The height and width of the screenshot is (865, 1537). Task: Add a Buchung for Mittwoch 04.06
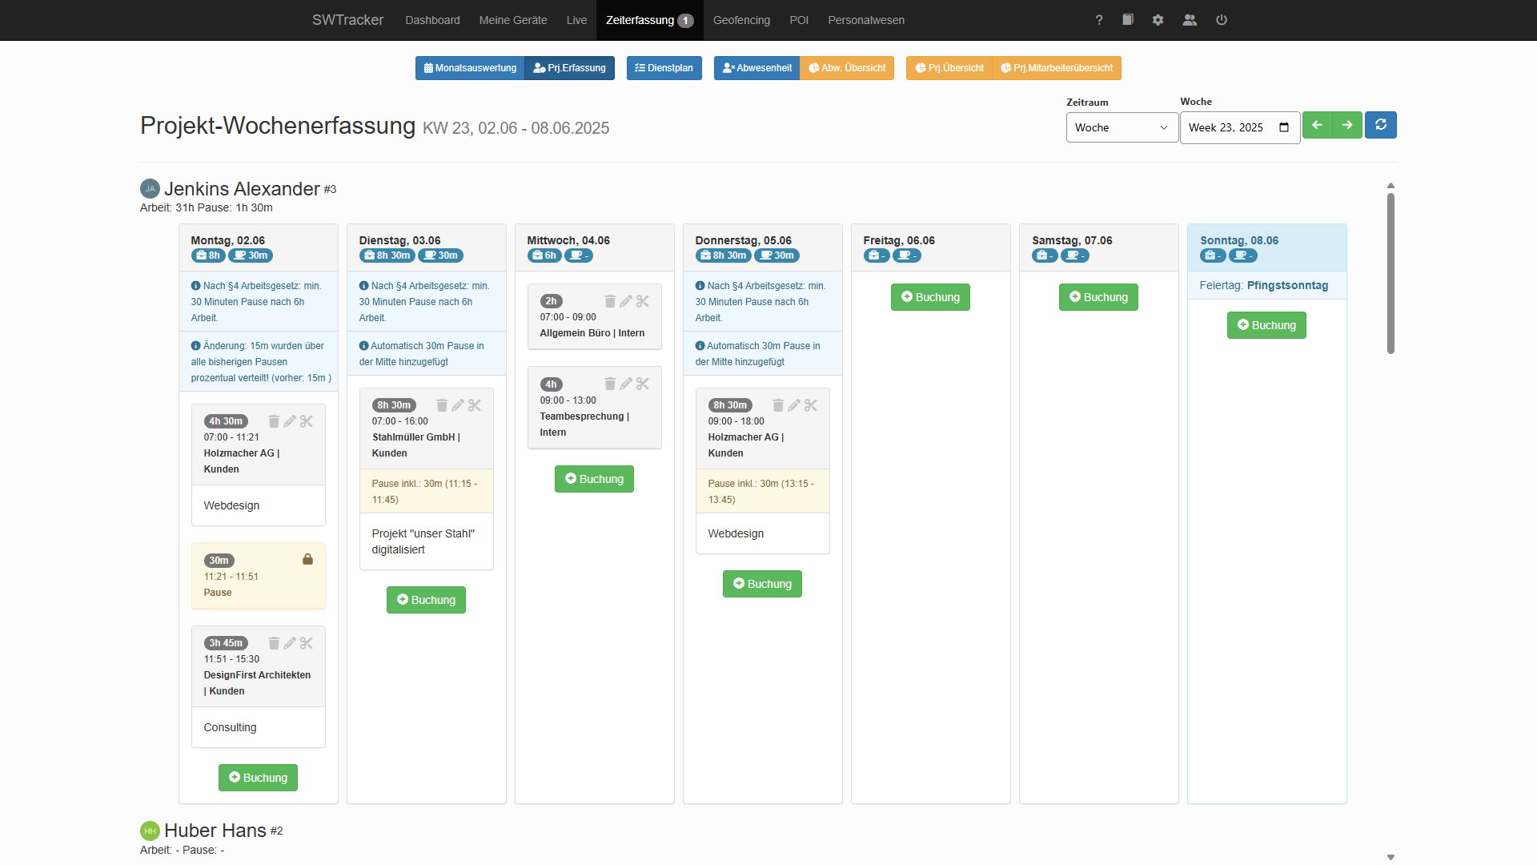[x=594, y=479]
